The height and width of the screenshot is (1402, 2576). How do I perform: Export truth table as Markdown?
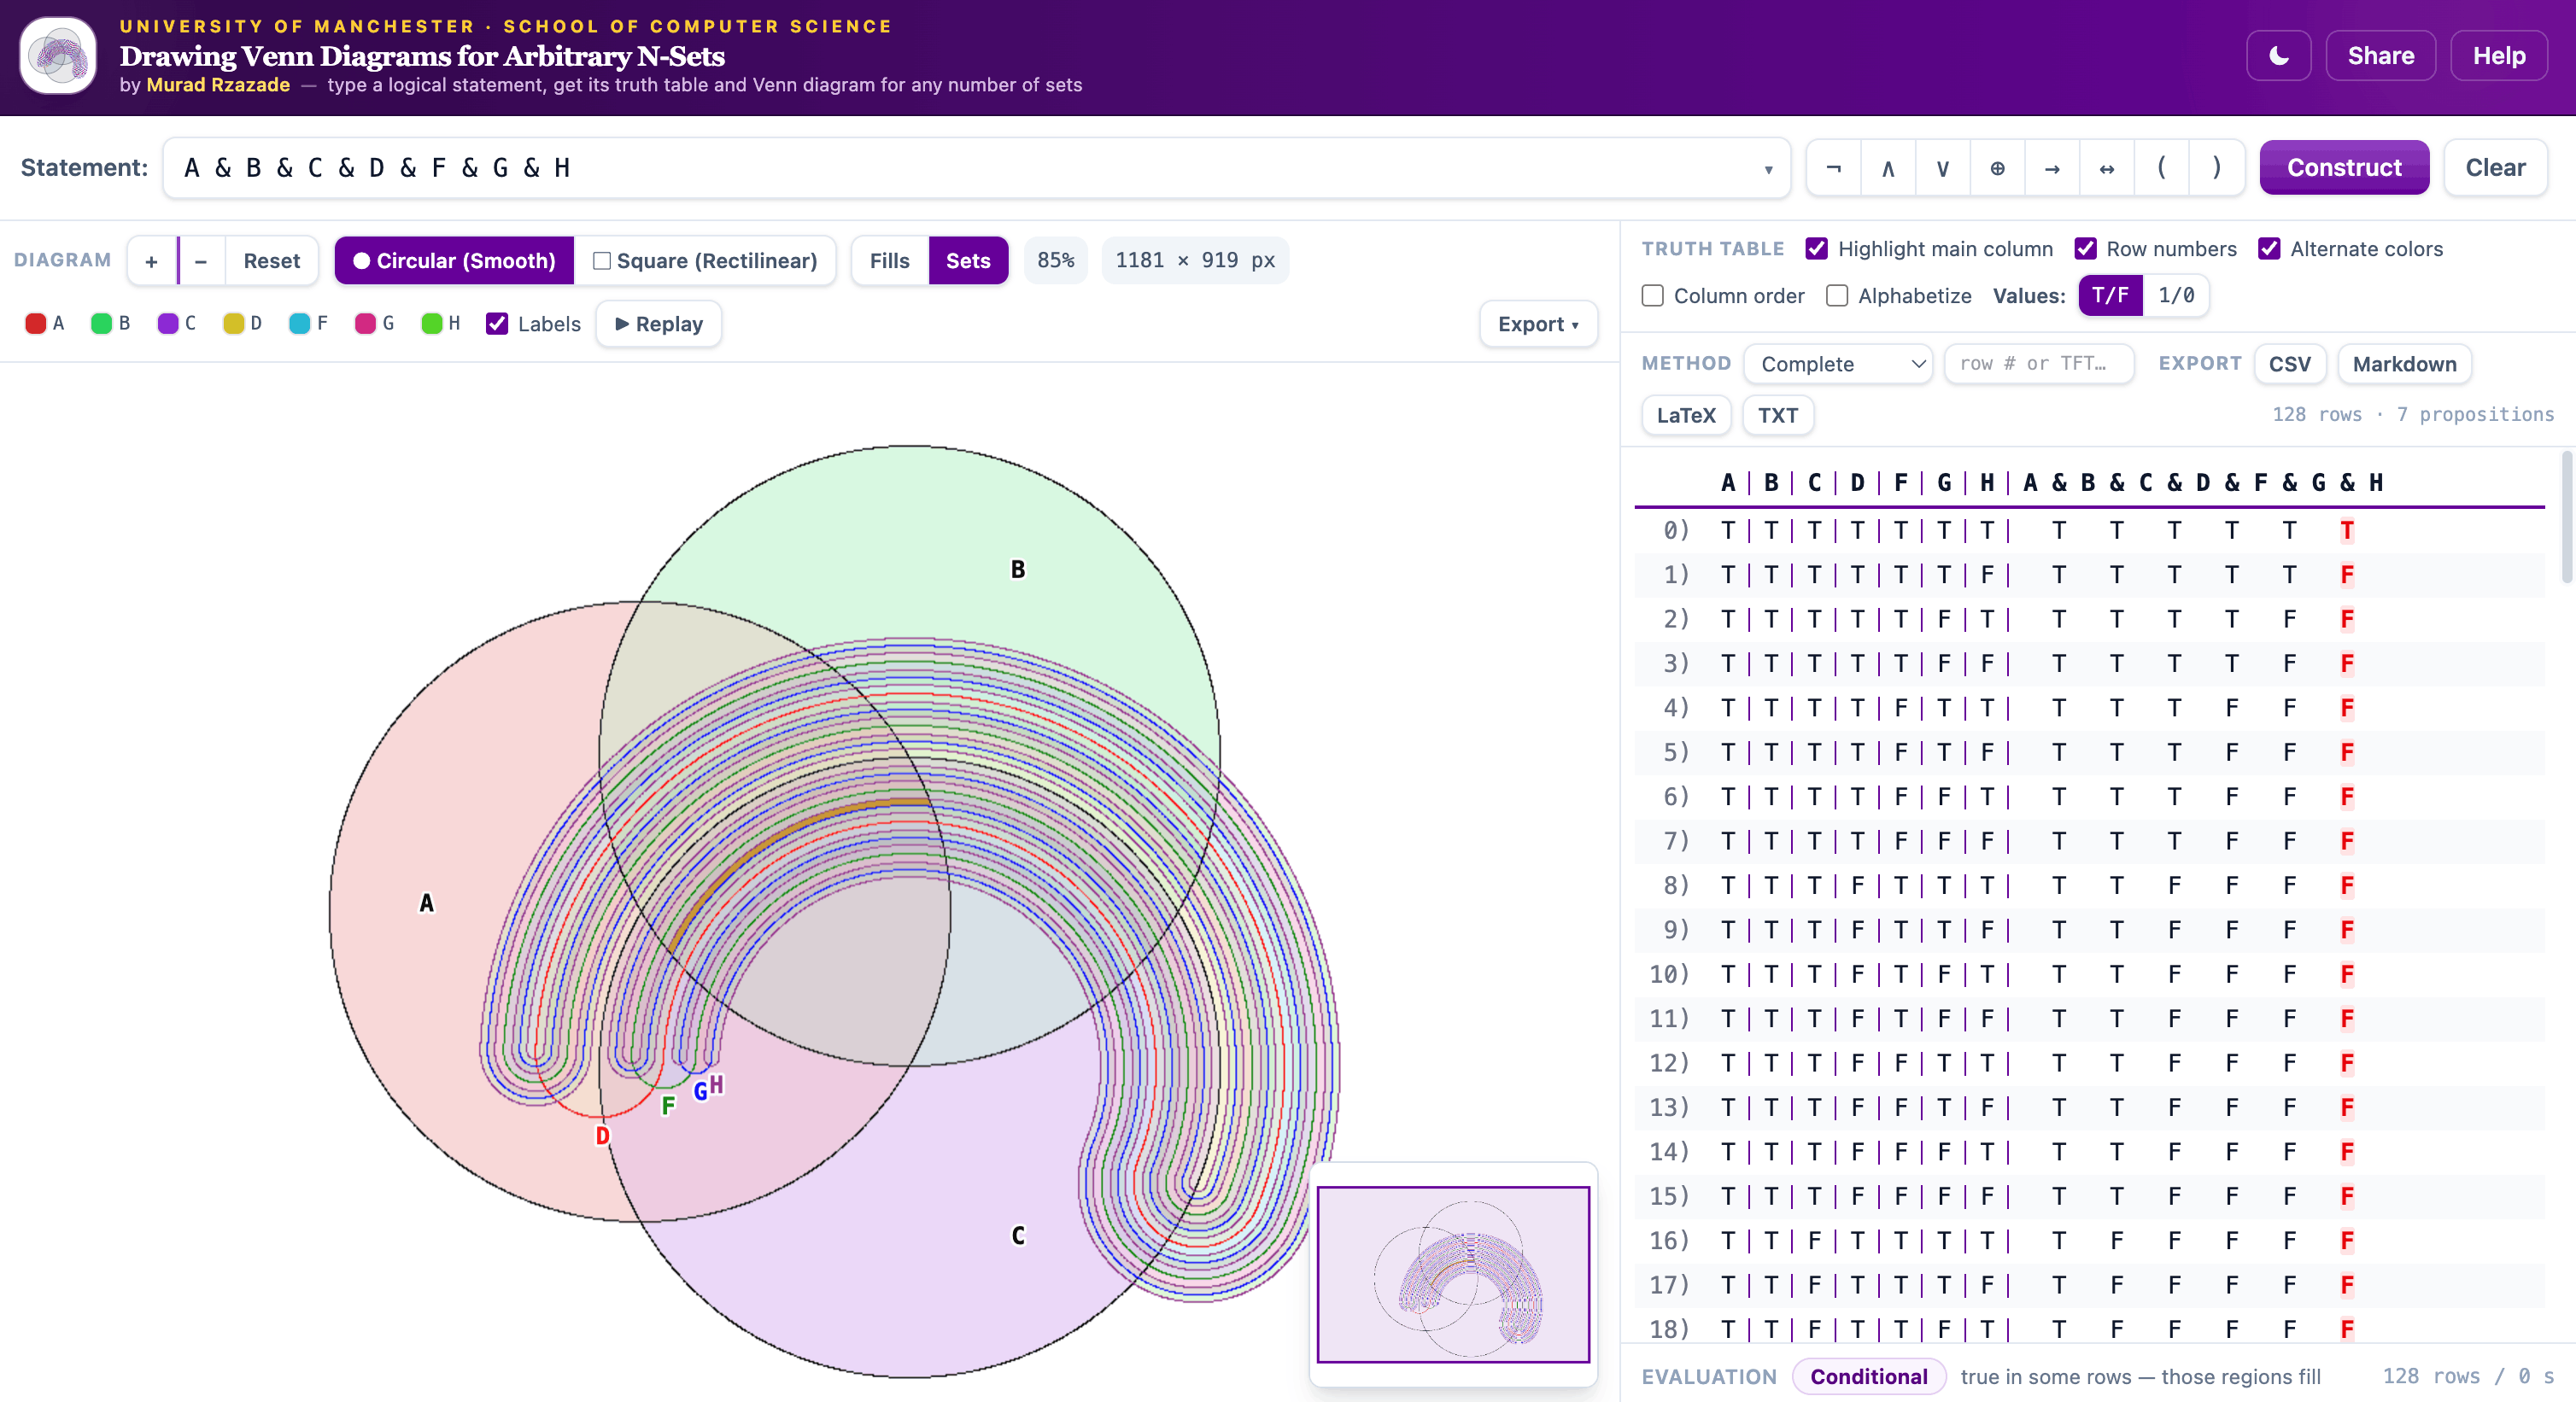[2404, 364]
